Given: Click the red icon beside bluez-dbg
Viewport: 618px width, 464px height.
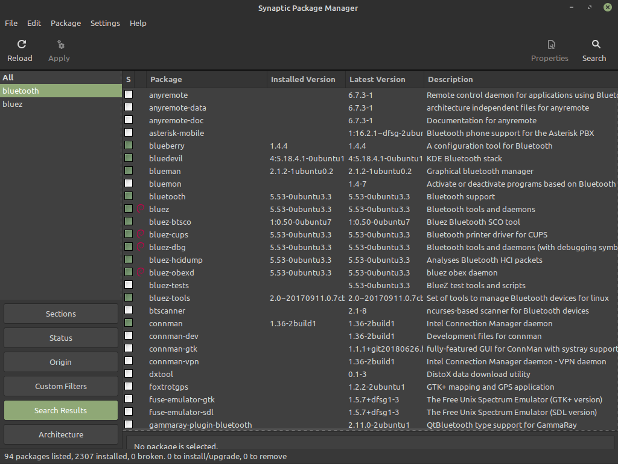Looking at the screenshot, I should (x=141, y=247).
